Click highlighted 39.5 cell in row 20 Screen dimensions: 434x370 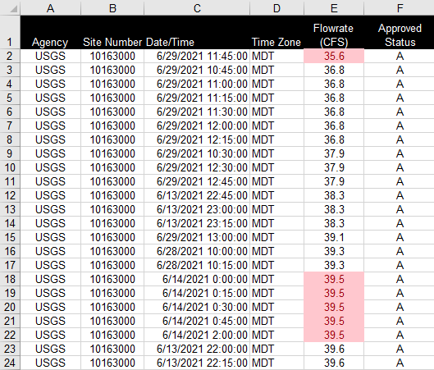coord(334,307)
